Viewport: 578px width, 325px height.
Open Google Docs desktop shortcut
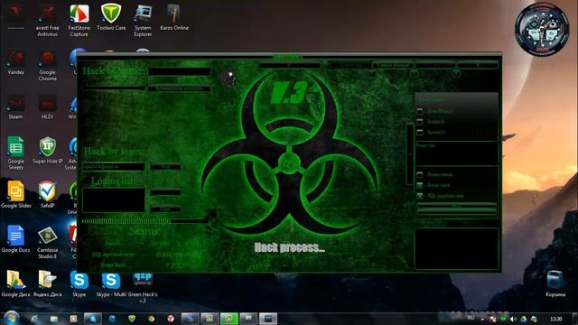coord(16,239)
